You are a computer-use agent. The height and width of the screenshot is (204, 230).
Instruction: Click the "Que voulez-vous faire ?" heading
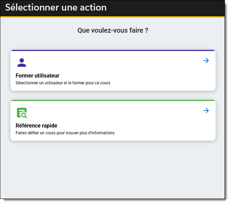[x=112, y=31]
